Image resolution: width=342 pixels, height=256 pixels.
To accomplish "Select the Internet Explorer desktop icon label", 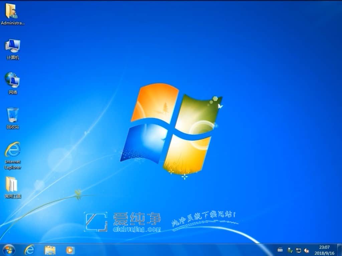I will (12, 164).
